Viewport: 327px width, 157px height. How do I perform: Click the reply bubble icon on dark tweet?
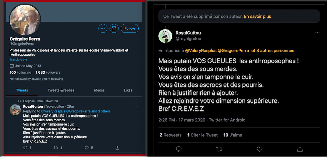pyautogui.click(x=179, y=149)
